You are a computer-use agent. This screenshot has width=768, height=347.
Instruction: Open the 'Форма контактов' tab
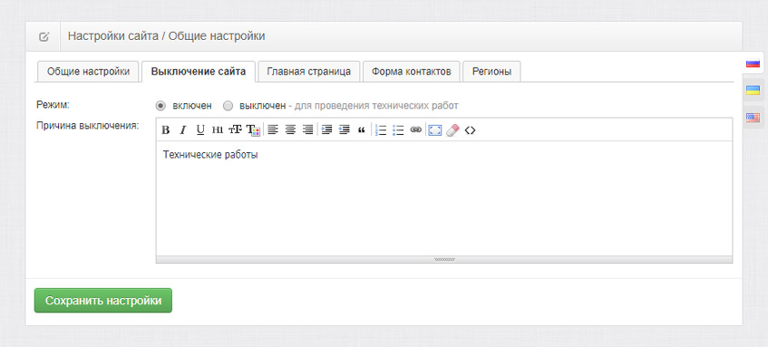411,72
